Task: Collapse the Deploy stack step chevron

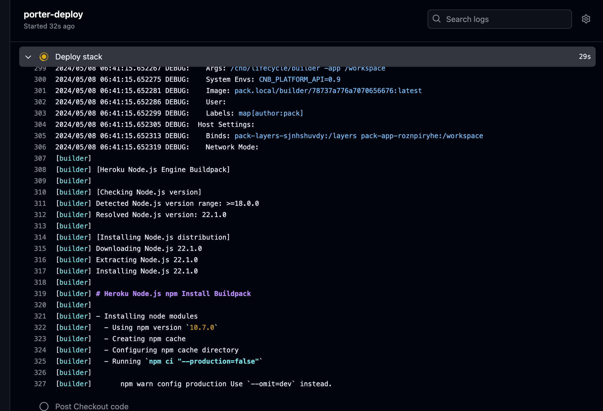Action: 28,57
